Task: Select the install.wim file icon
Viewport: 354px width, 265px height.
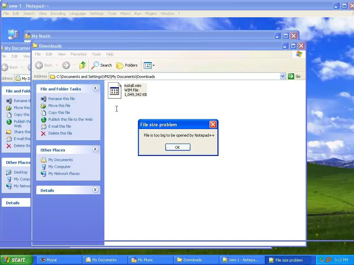Action: pos(114,90)
